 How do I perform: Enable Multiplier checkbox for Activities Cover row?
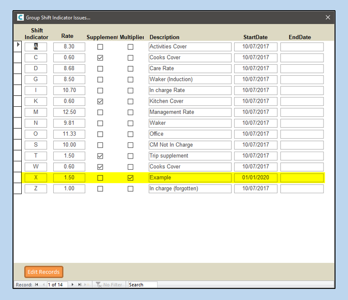coord(130,47)
